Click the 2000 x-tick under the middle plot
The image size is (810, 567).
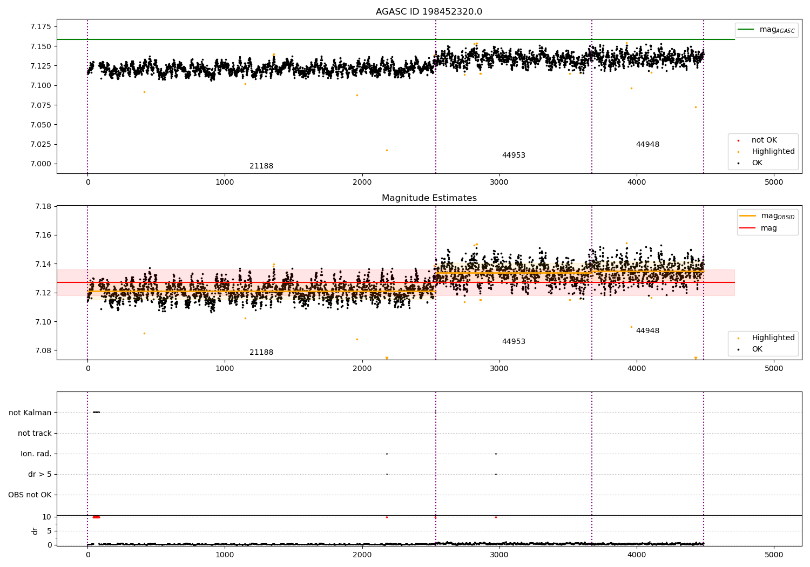point(362,369)
